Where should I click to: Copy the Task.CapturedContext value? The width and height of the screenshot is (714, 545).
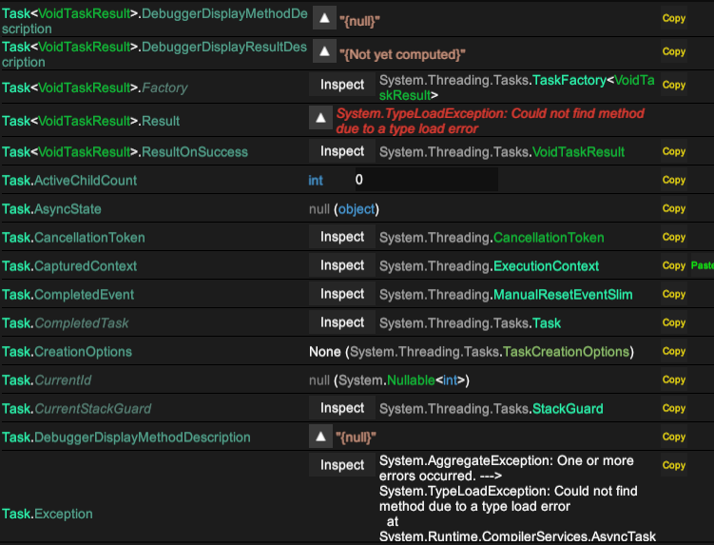673,265
